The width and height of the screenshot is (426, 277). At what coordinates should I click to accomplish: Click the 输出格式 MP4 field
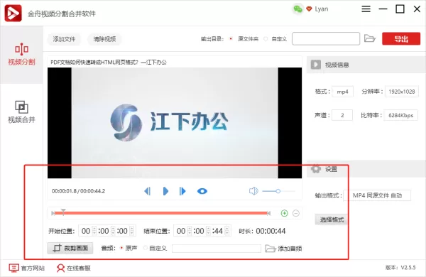tap(378, 195)
